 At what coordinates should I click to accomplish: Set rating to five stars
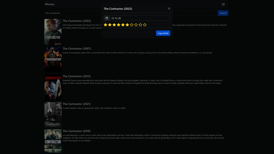(x=123, y=25)
